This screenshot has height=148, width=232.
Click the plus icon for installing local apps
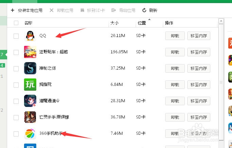click(13, 10)
